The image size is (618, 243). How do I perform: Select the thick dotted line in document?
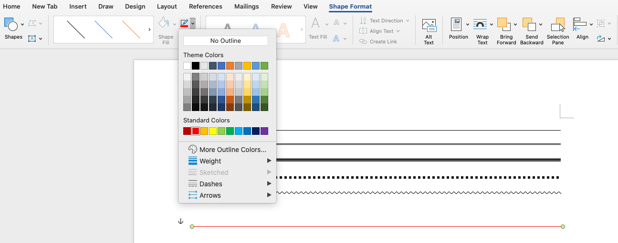coord(418,177)
